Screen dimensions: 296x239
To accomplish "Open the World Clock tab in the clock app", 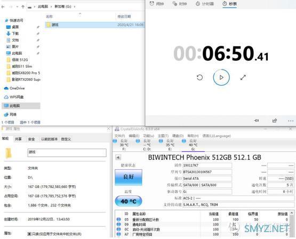I will (x=180, y=4).
